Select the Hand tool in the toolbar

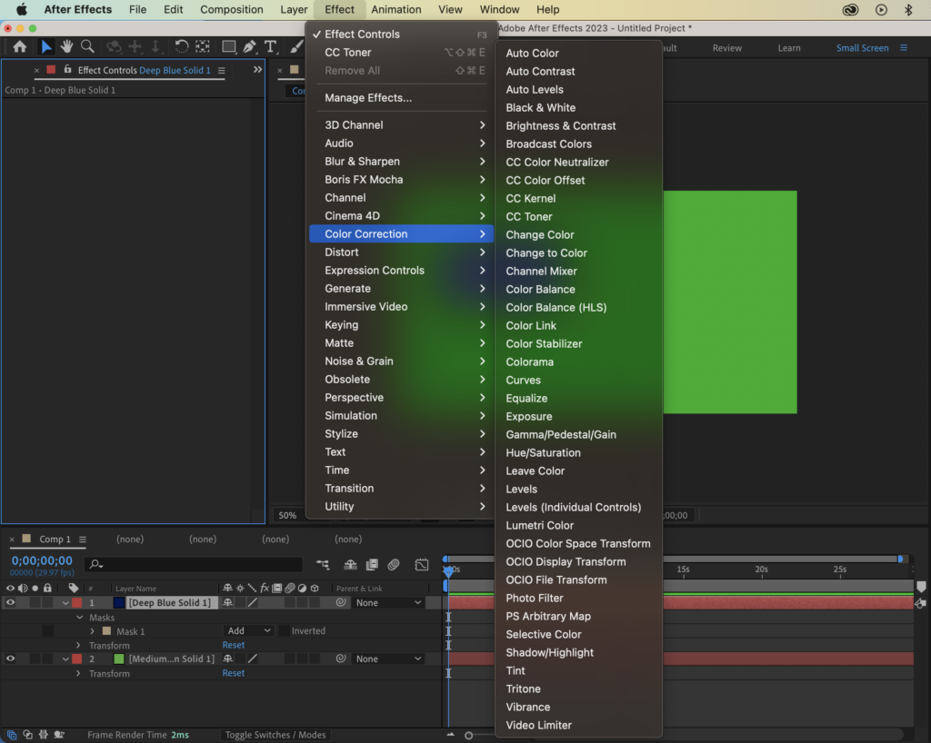coord(67,47)
